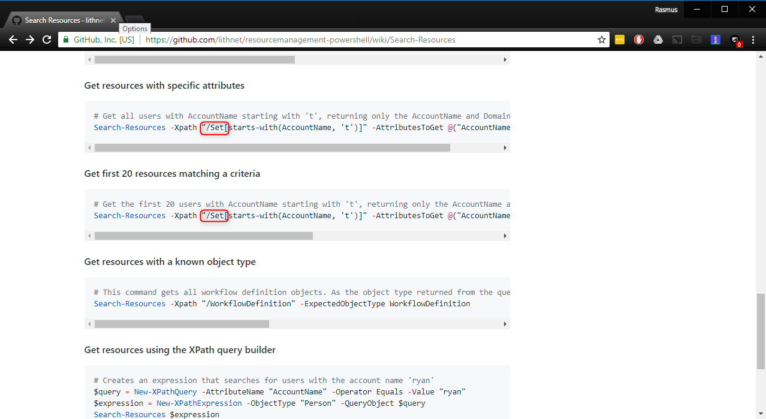Click the key-shaped extension icon
766x419 pixels.
point(696,39)
